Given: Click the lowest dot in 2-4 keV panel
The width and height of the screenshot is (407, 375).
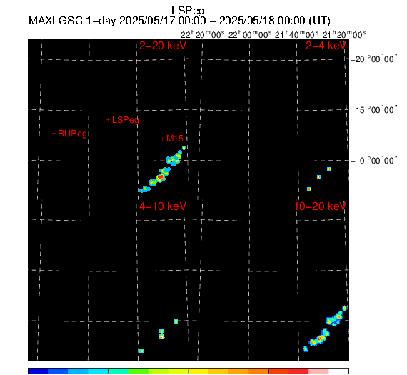Looking at the screenshot, I should click(x=309, y=189).
